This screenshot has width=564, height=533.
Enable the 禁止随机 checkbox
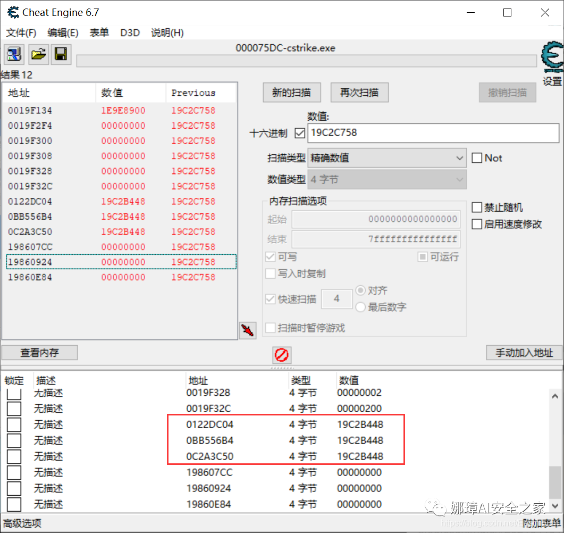coord(477,207)
